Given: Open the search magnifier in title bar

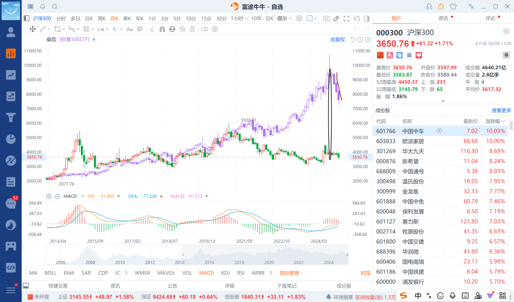Looking at the screenshot, I should (55, 7).
